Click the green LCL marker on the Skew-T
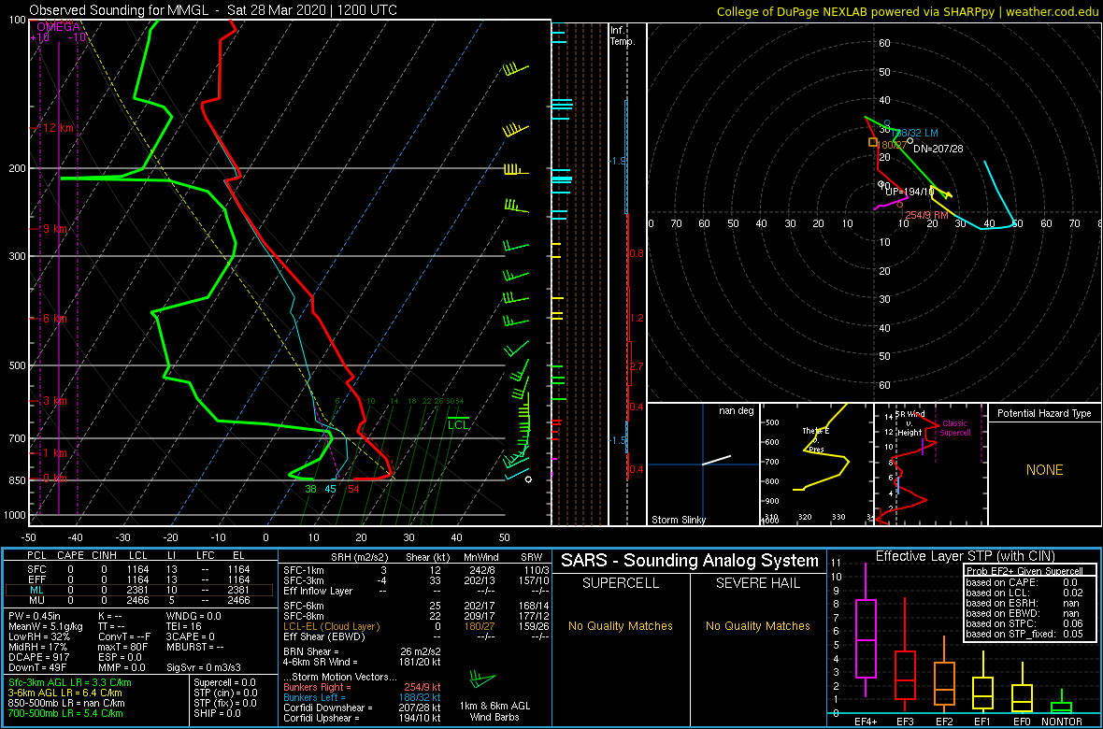The height and width of the screenshot is (729, 1103). click(458, 424)
